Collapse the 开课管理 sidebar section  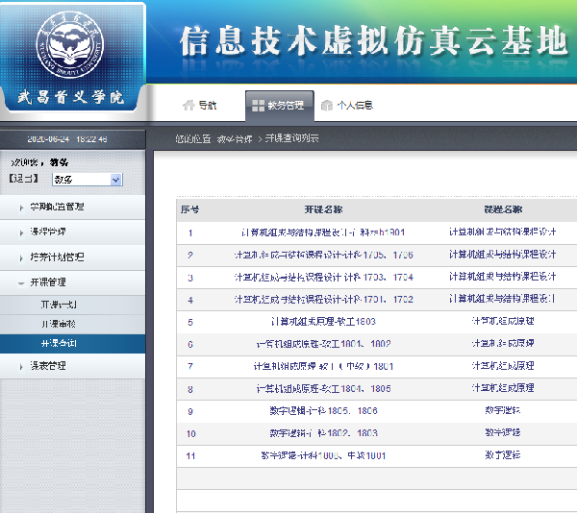pyautogui.click(x=48, y=282)
